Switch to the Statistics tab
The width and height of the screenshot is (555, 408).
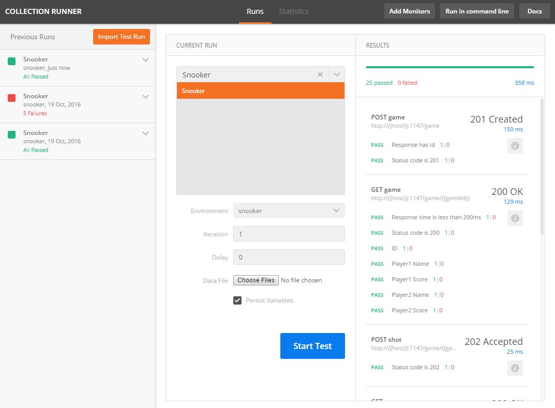tap(294, 11)
